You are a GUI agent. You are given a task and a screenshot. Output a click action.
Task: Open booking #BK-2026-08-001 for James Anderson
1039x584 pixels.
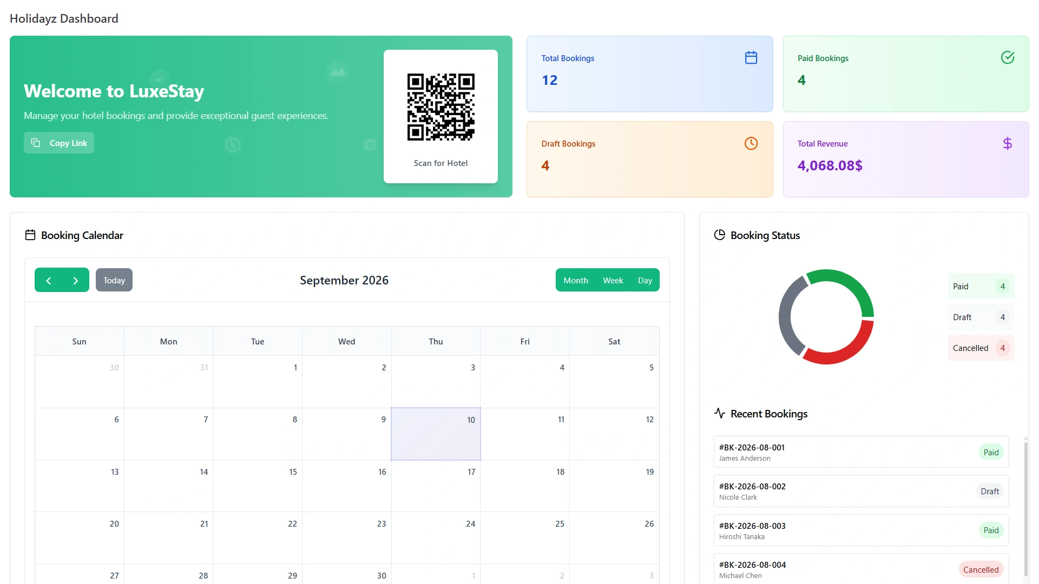click(862, 452)
